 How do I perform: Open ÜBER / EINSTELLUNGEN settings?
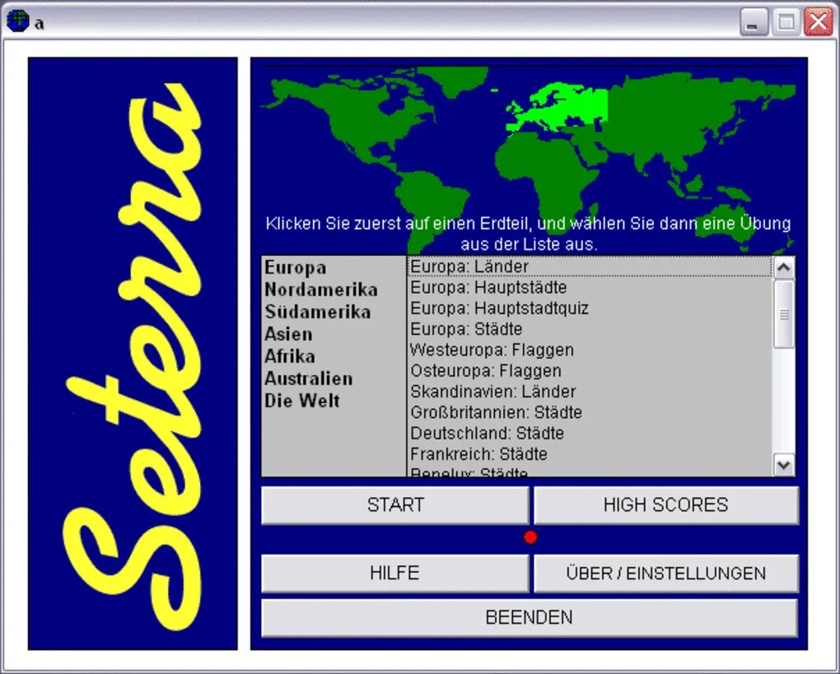tap(666, 573)
